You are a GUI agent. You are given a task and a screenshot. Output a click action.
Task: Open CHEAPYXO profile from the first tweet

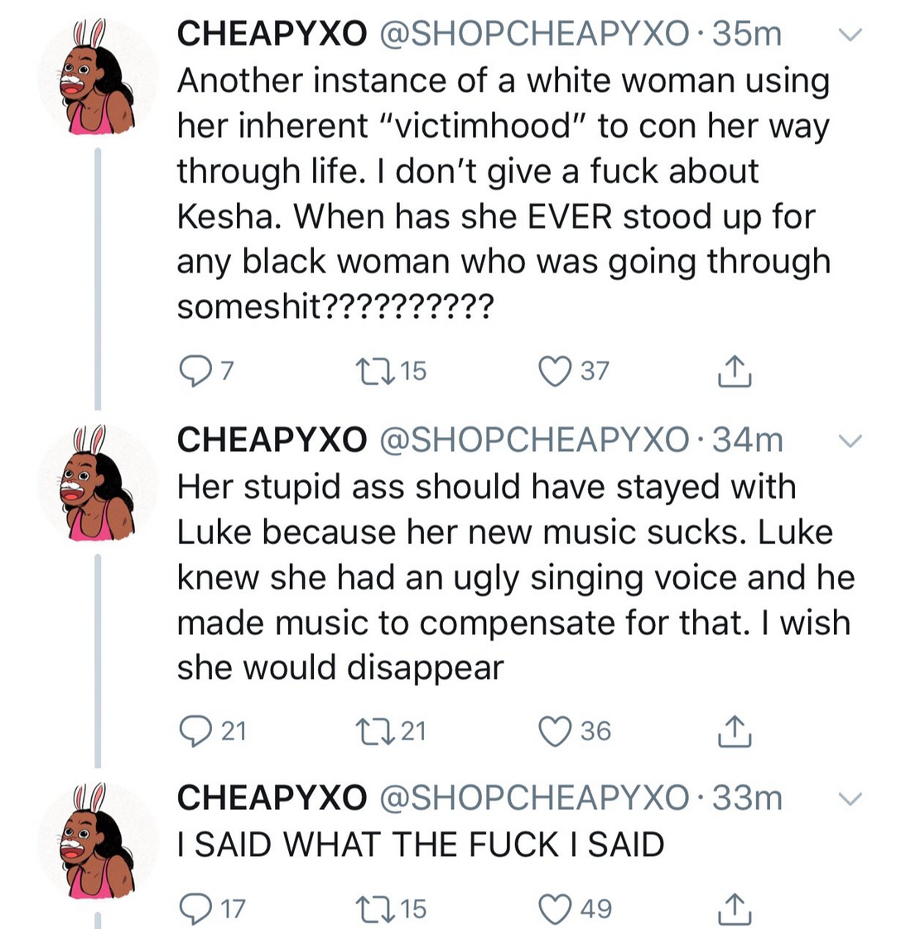(x=272, y=34)
